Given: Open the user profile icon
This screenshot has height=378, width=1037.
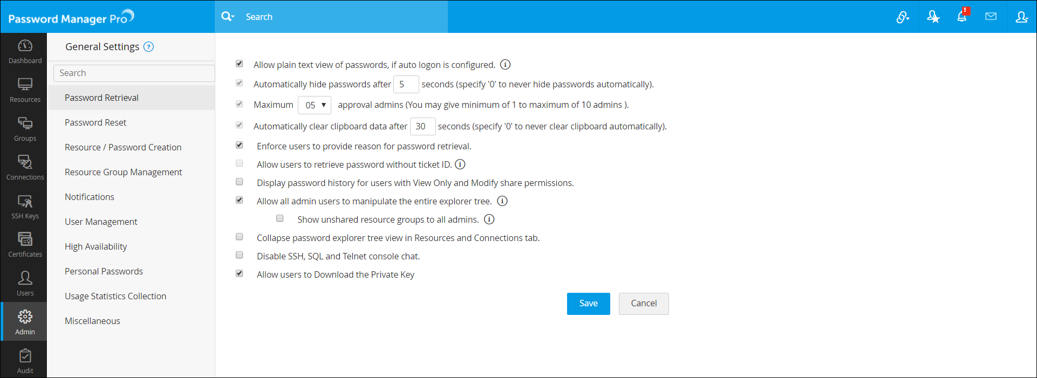Looking at the screenshot, I should click(1021, 17).
